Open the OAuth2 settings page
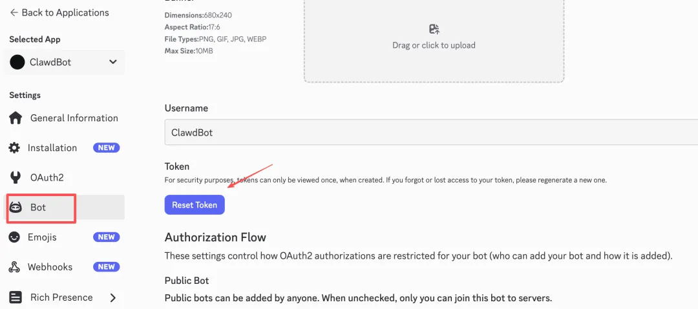This screenshot has width=698, height=309. pos(47,177)
